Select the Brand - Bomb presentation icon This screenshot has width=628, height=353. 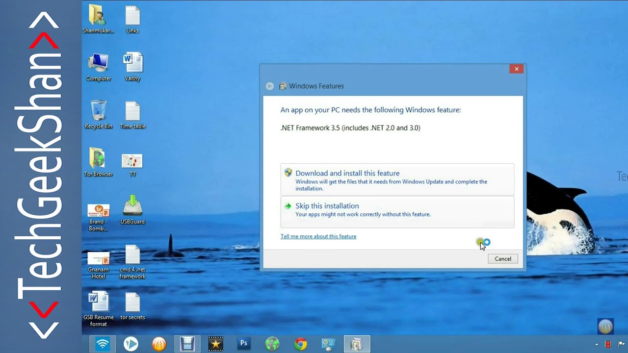tap(99, 217)
